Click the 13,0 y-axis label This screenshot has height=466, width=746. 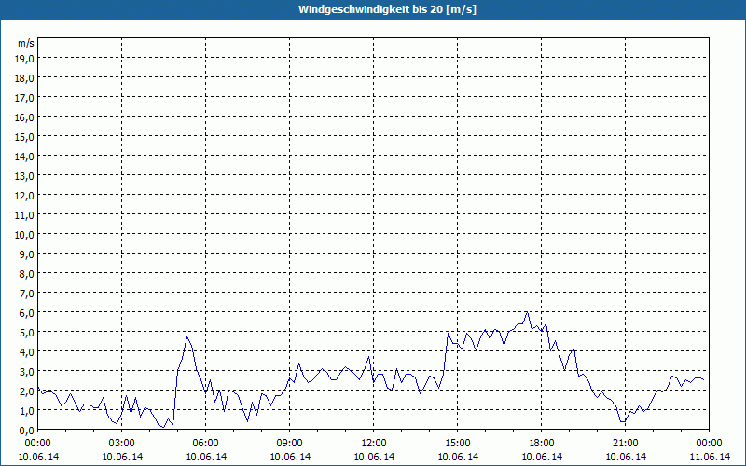[x=26, y=176]
